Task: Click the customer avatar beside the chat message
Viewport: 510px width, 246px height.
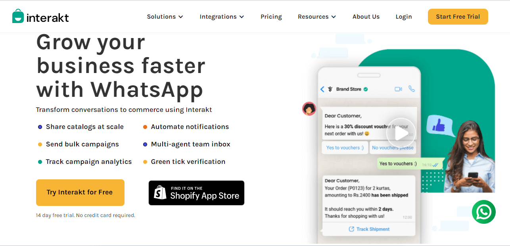Action: (309, 109)
